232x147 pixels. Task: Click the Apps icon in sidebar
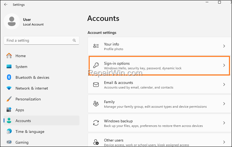[x=9, y=110]
